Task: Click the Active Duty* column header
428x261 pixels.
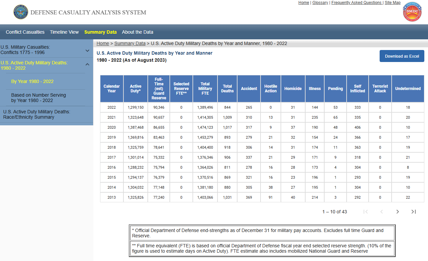Action: 135,89
